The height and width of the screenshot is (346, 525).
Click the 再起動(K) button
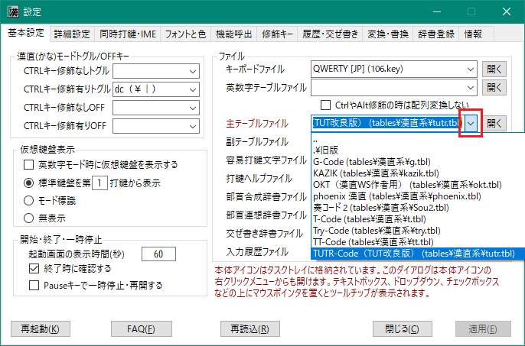coord(41,329)
